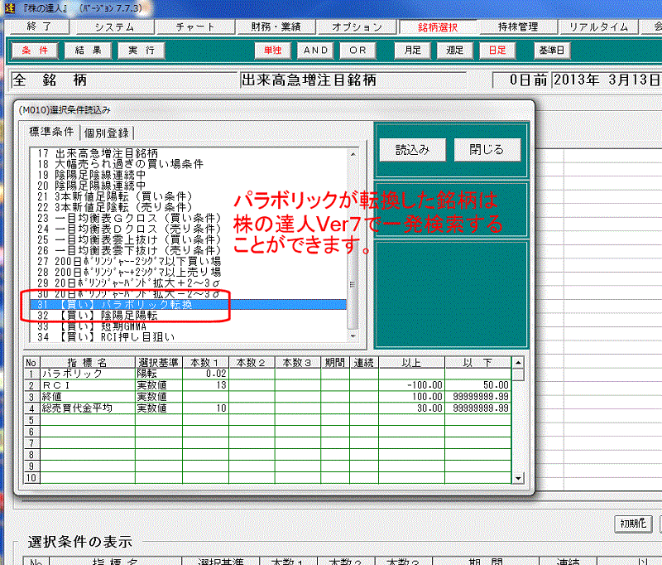Click the 閉じる button
The height and width of the screenshot is (565, 662).
(x=487, y=150)
